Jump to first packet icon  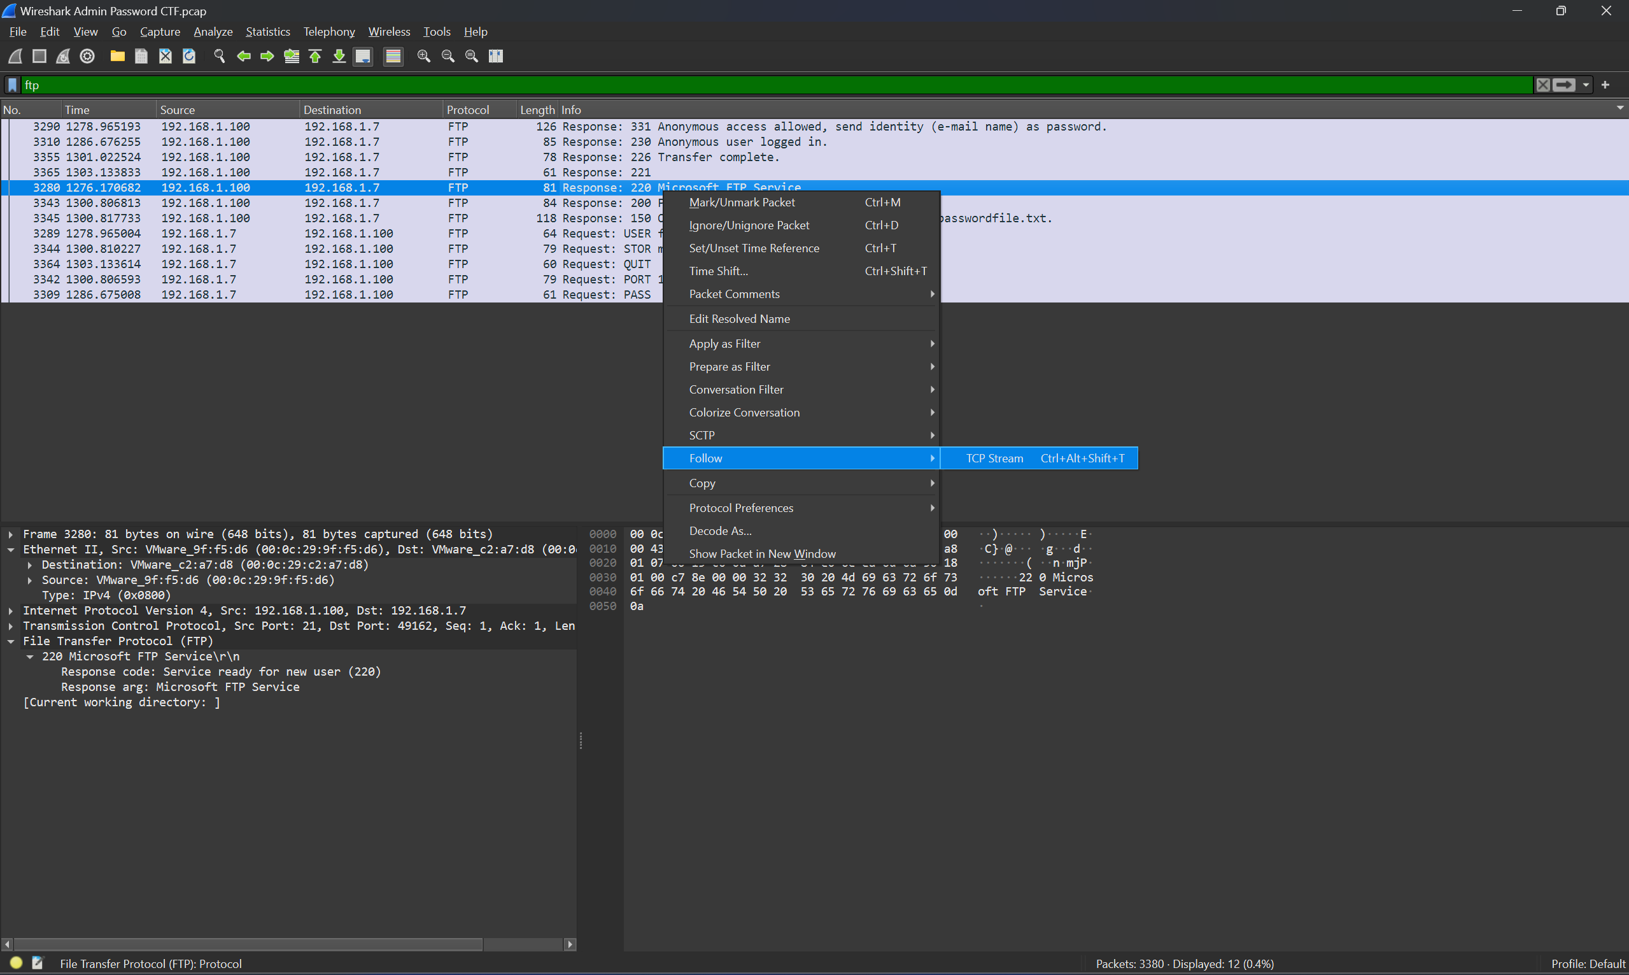point(315,57)
